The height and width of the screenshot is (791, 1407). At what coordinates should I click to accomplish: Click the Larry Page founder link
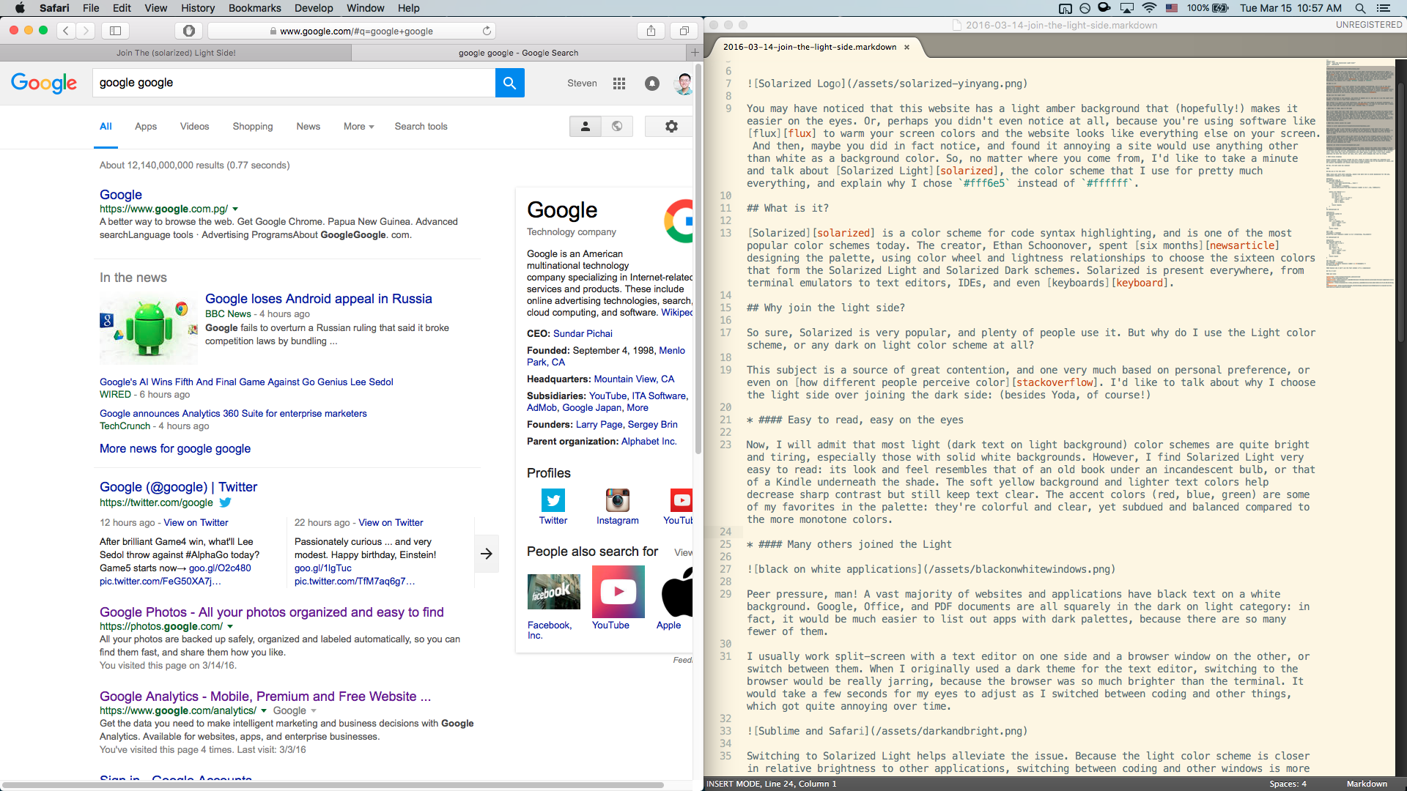(599, 425)
